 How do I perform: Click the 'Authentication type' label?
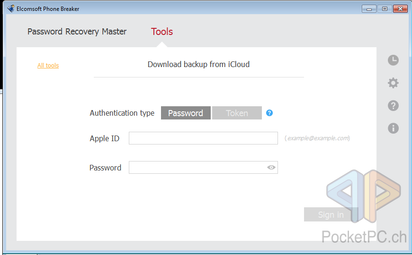(x=122, y=113)
